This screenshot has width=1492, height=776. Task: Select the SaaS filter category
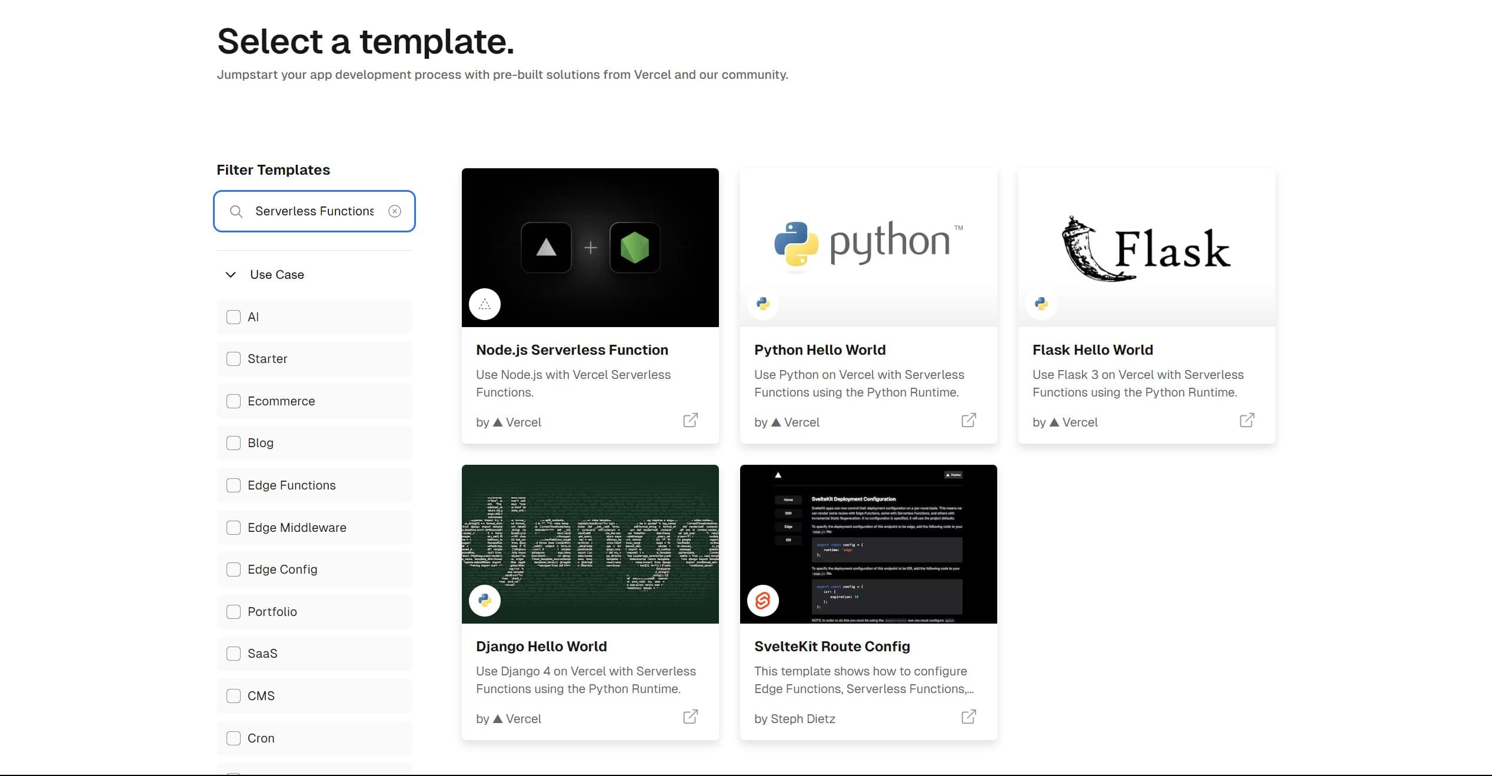coord(233,652)
